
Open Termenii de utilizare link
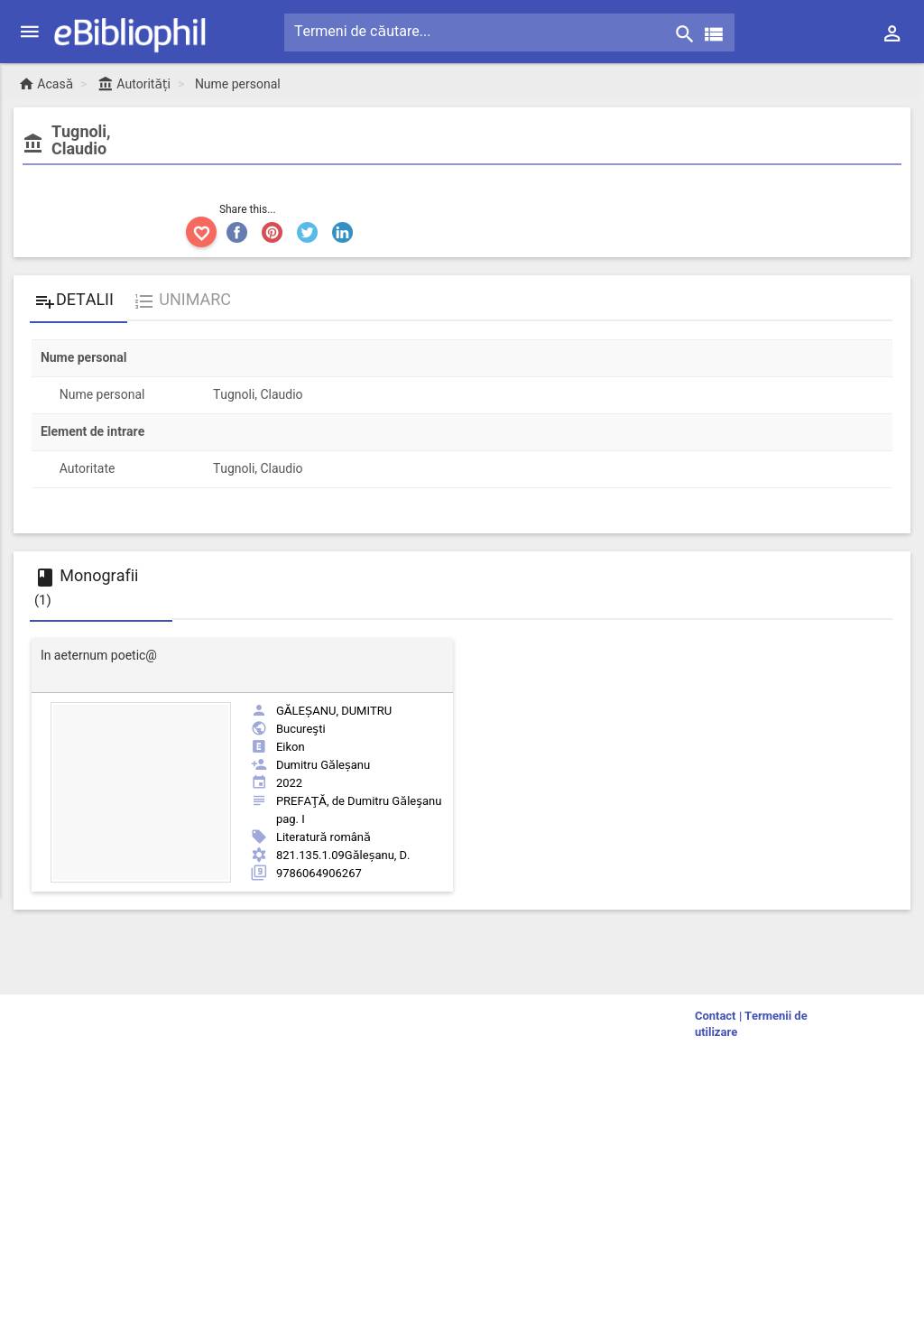(x=775, y=1015)
